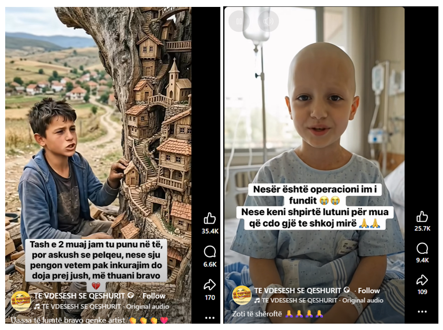This screenshot has width=443, height=330.
Task: Open TE VDESESH SE QESHURIT page on right reel
Action: 298,290
